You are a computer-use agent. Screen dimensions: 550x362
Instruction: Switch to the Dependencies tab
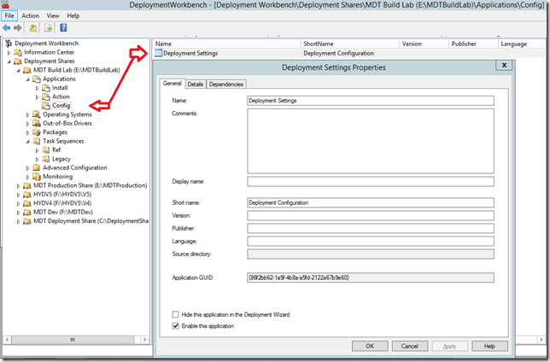click(226, 84)
